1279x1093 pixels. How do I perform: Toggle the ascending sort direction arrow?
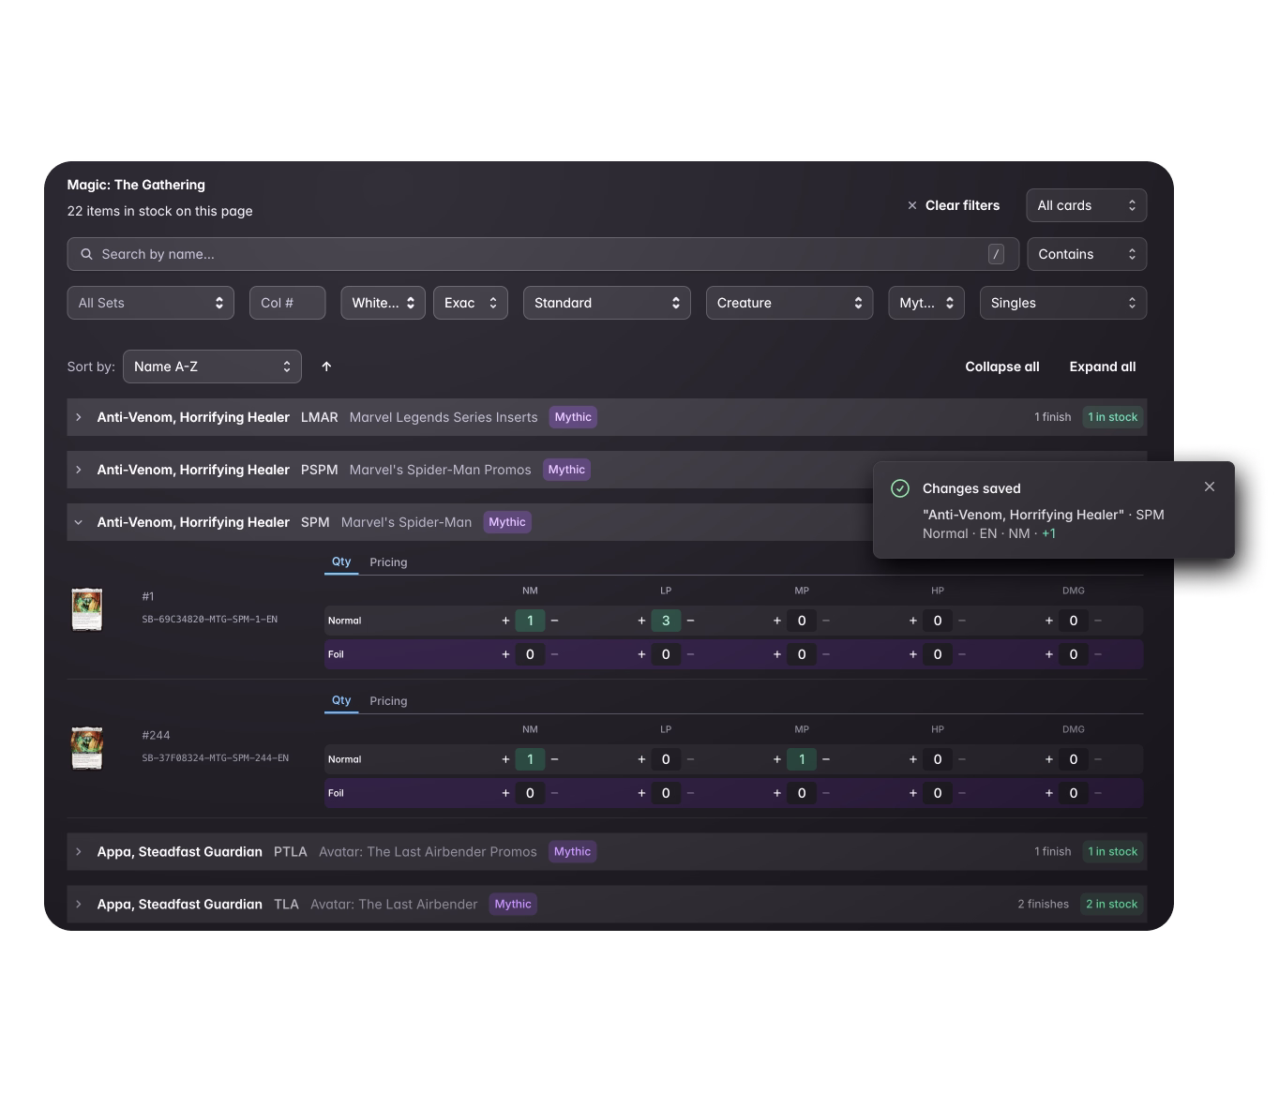(x=326, y=367)
